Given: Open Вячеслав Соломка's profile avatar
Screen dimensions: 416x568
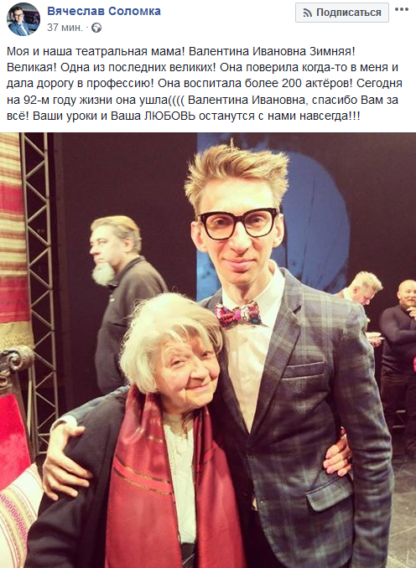Looking at the screenshot, I should click(x=23, y=19).
